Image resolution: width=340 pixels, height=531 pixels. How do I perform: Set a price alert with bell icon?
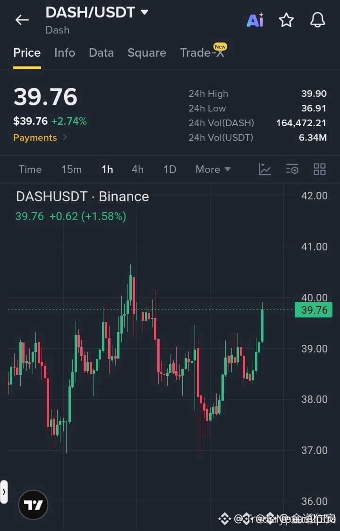(x=318, y=20)
